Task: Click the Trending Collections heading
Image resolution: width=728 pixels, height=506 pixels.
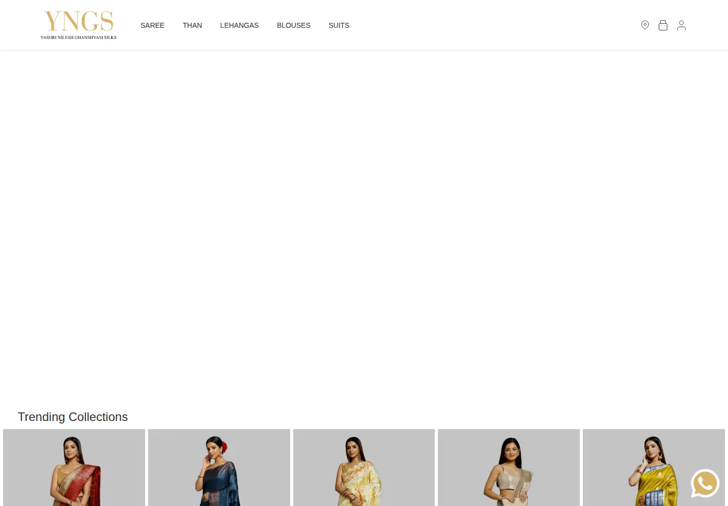Action: 73,417
